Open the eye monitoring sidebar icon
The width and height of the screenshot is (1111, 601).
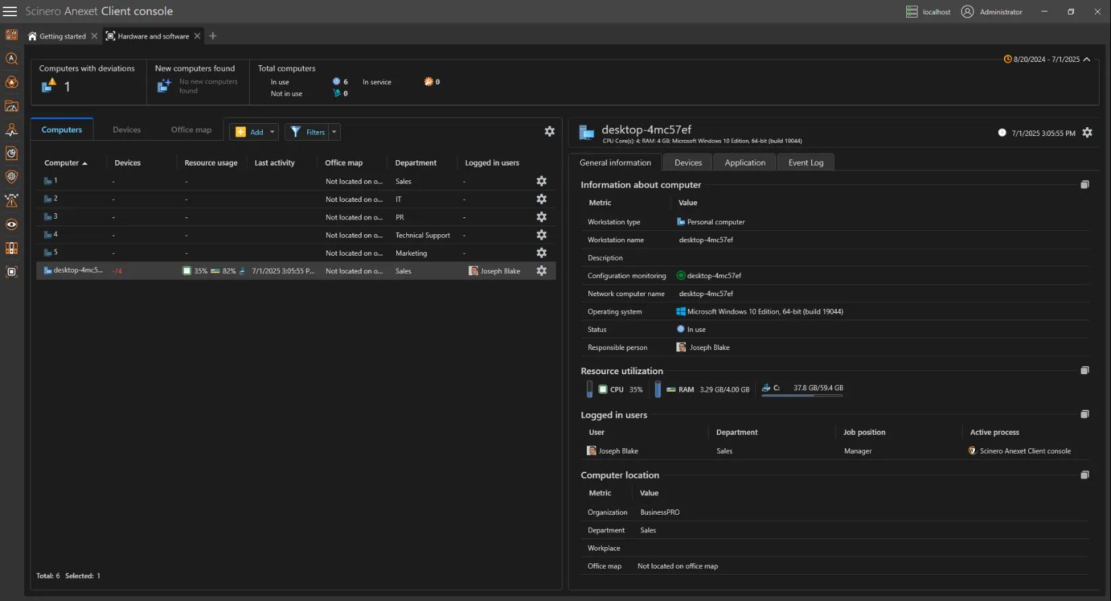11,225
